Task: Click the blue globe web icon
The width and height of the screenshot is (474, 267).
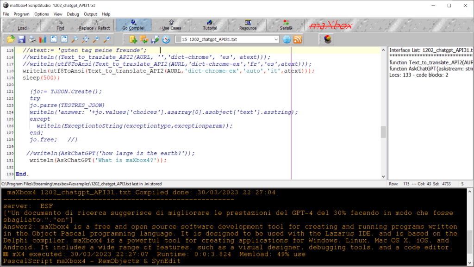Action: point(287,39)
